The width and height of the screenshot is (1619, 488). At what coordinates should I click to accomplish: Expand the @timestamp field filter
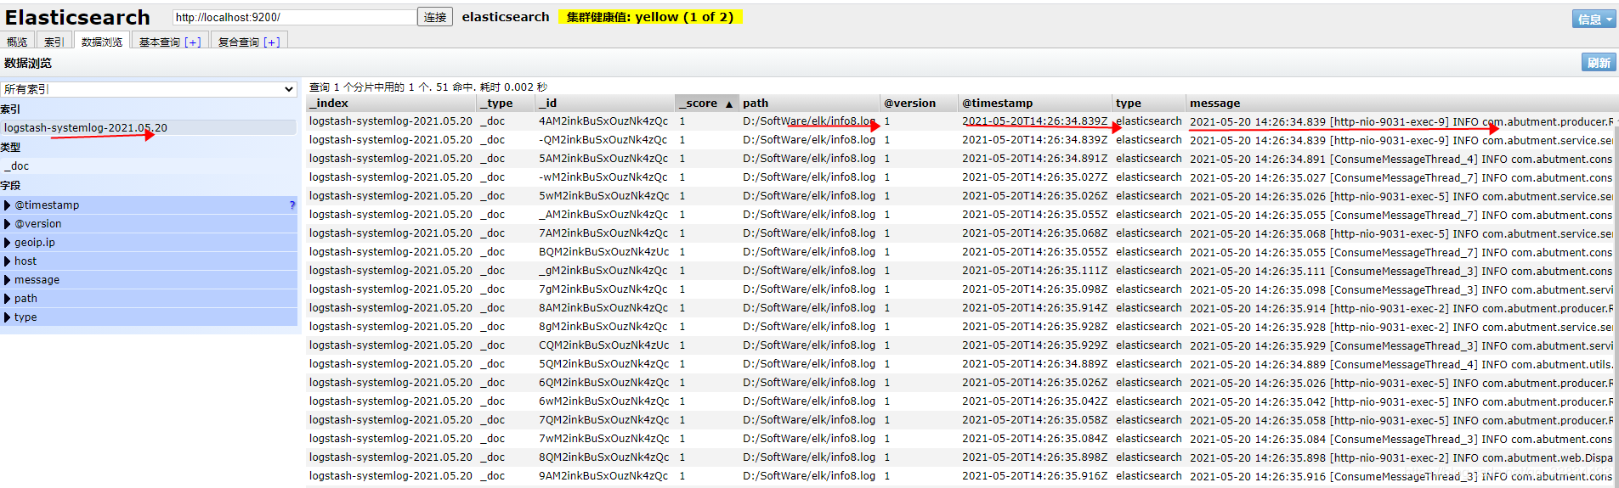(149, 205)
